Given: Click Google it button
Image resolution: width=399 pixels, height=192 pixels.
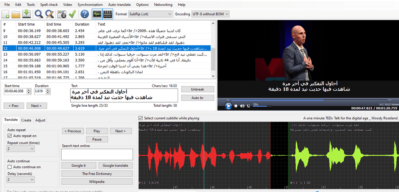Looking at the screenshot, I should click(x=79, y=166).
